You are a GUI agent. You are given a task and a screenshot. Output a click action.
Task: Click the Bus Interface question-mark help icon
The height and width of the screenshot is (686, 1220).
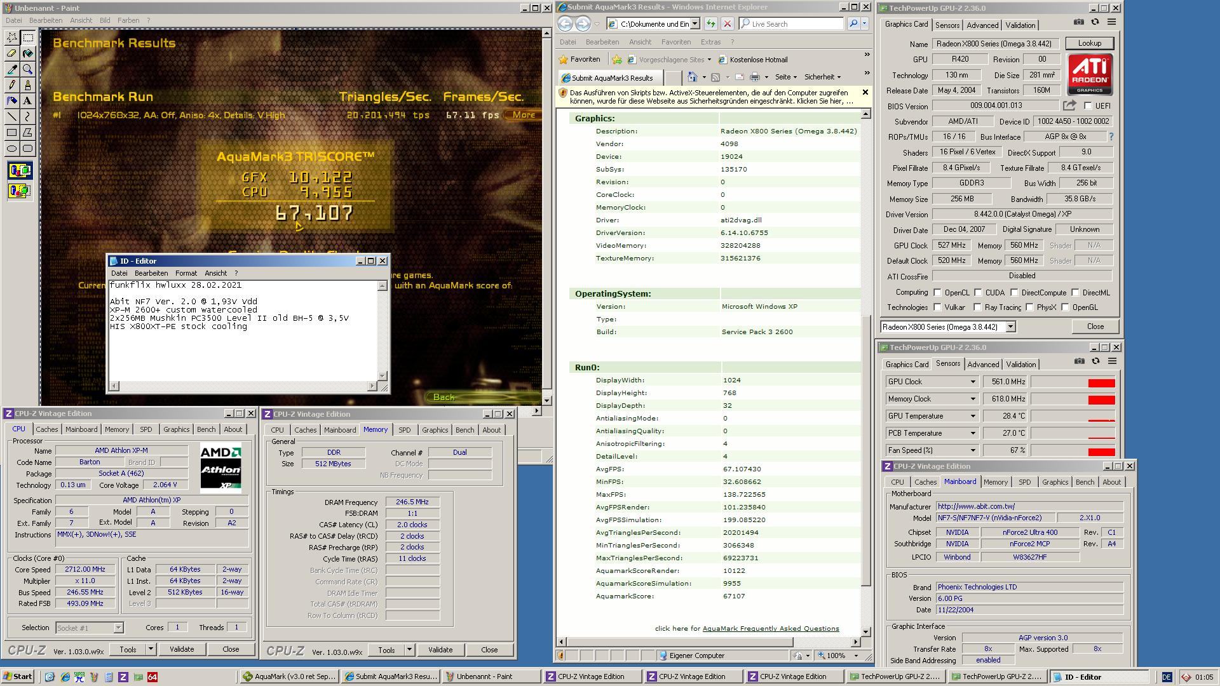tap(1111, 137)
